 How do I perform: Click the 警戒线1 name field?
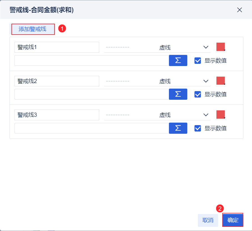(x=57, y=47)
